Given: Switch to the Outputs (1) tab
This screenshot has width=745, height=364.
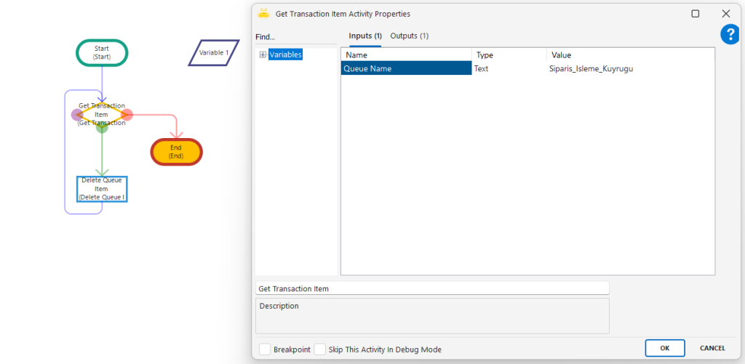Looking at the screenshot, I should tap(409, 36).
